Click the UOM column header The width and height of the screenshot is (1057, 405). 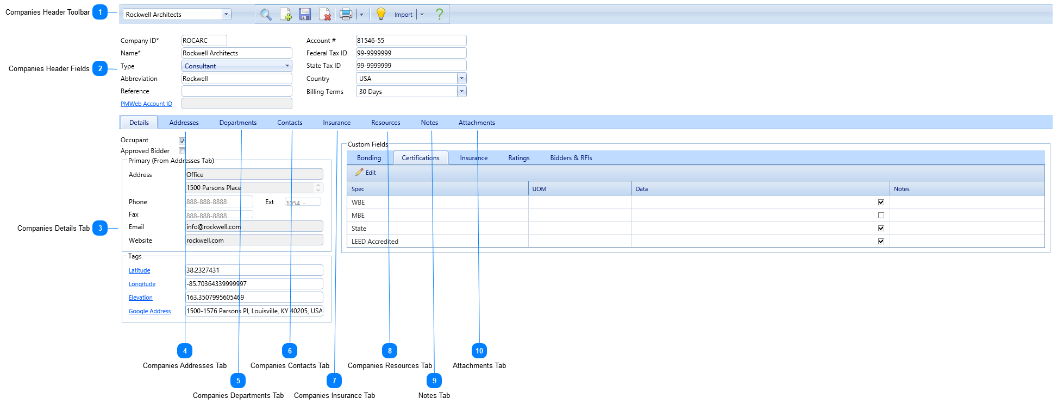[580, 188]
